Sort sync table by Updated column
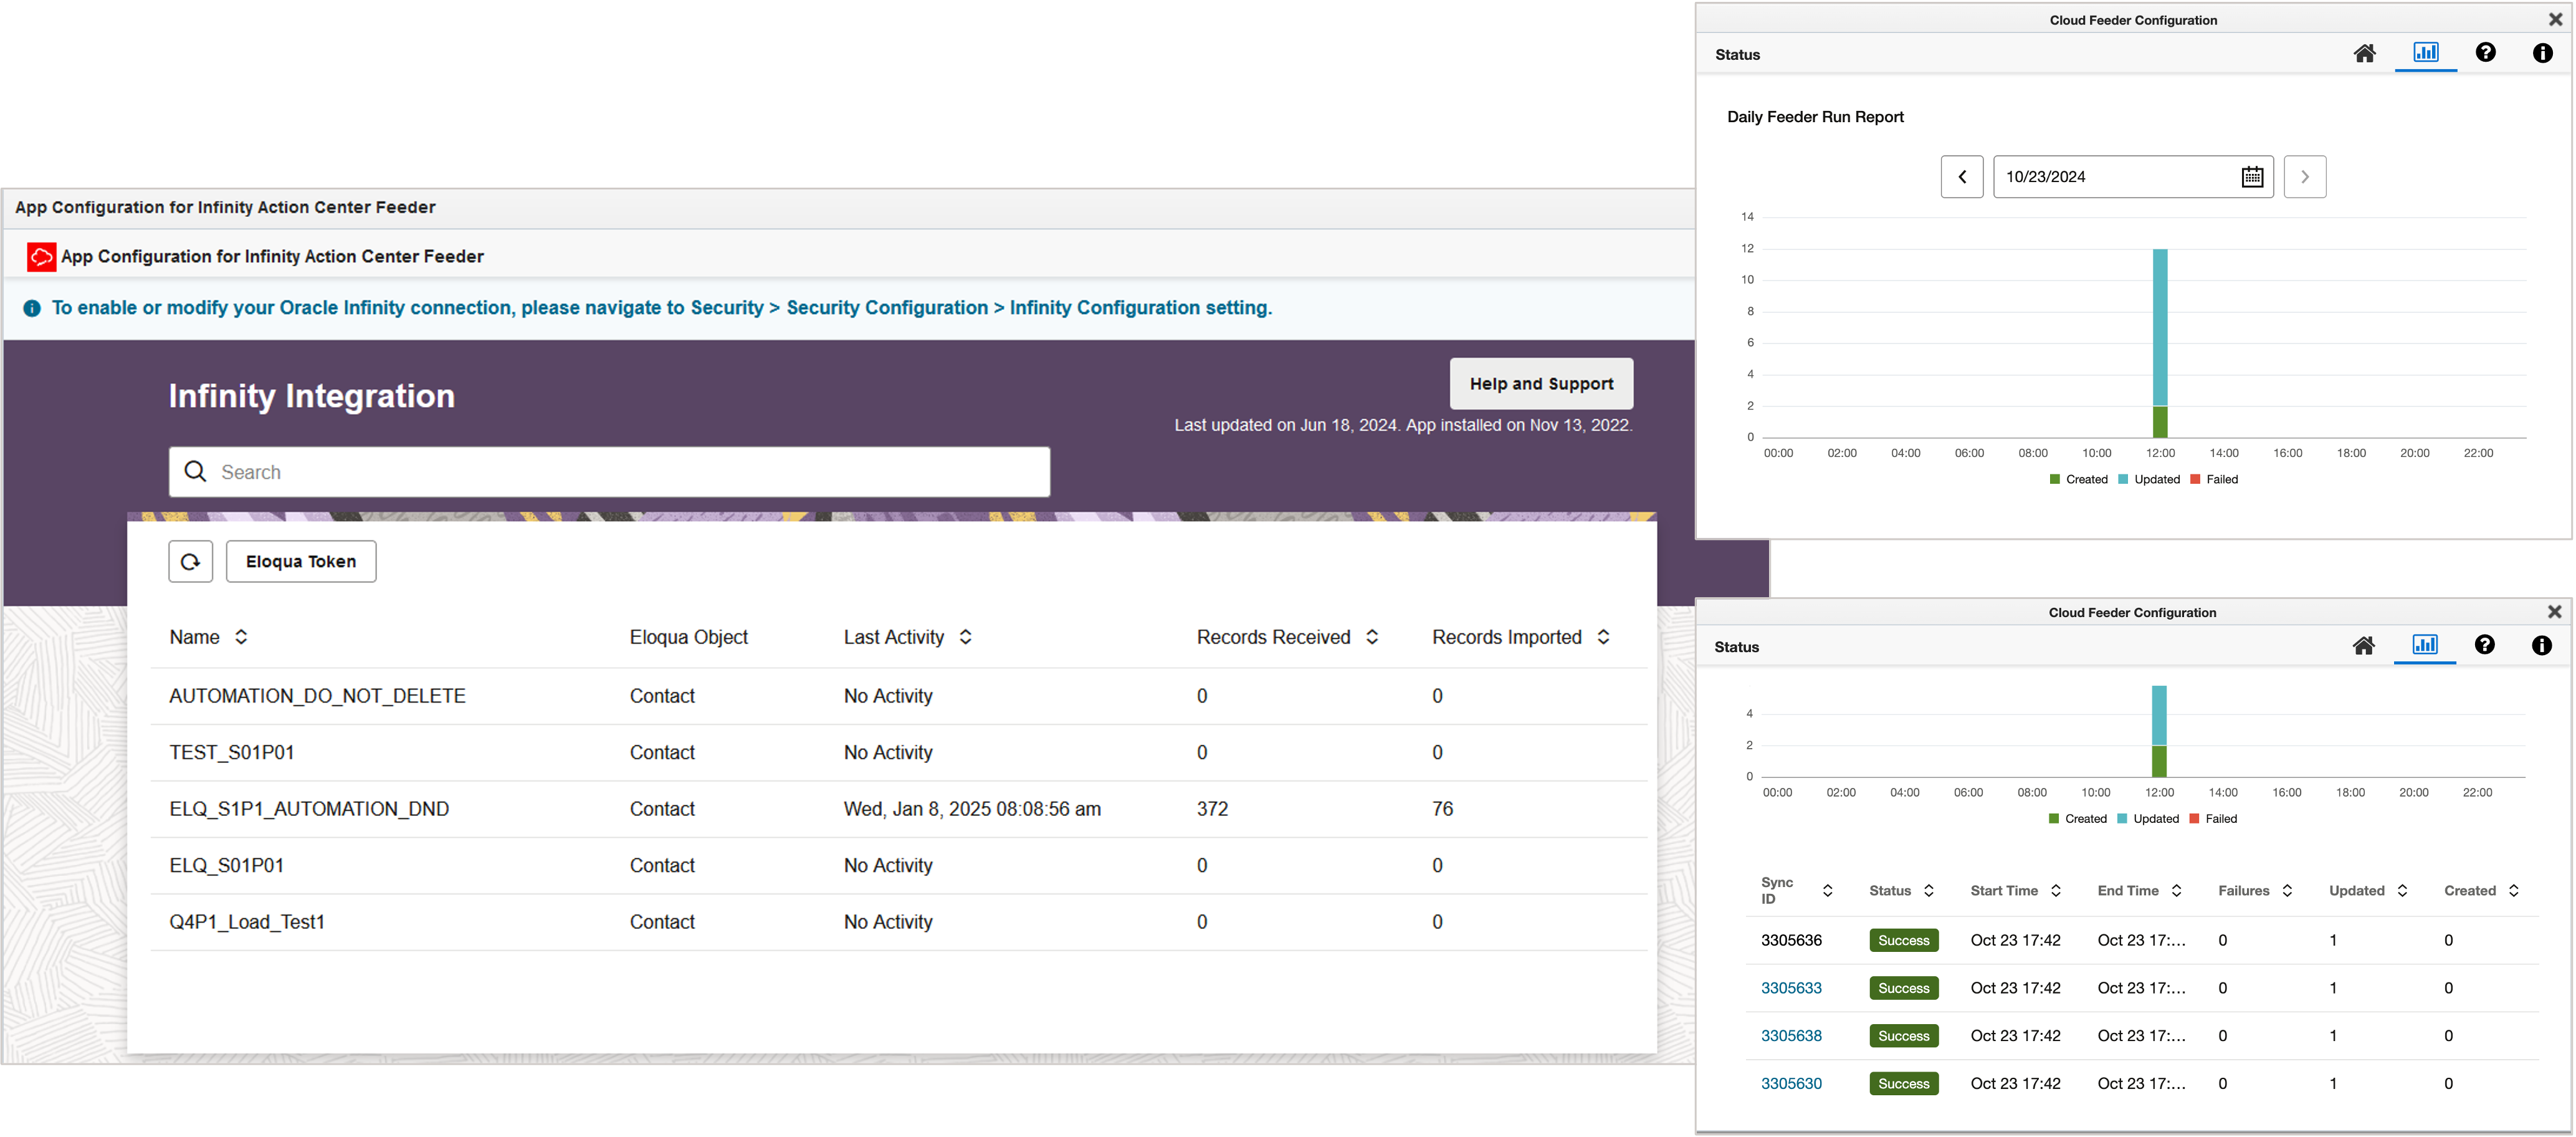Screen dimensions: 2576x1137 pyautogui.click(x=2402, y=891)
